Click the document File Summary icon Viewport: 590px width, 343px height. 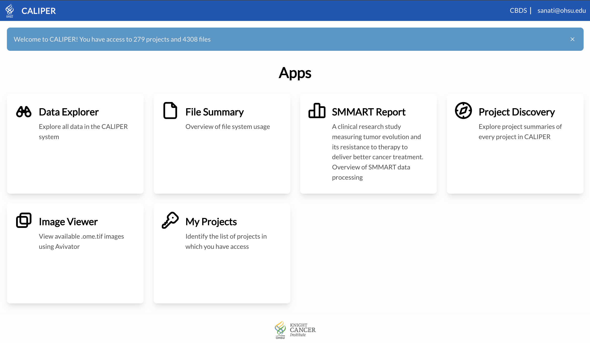(x=170, y=111)
